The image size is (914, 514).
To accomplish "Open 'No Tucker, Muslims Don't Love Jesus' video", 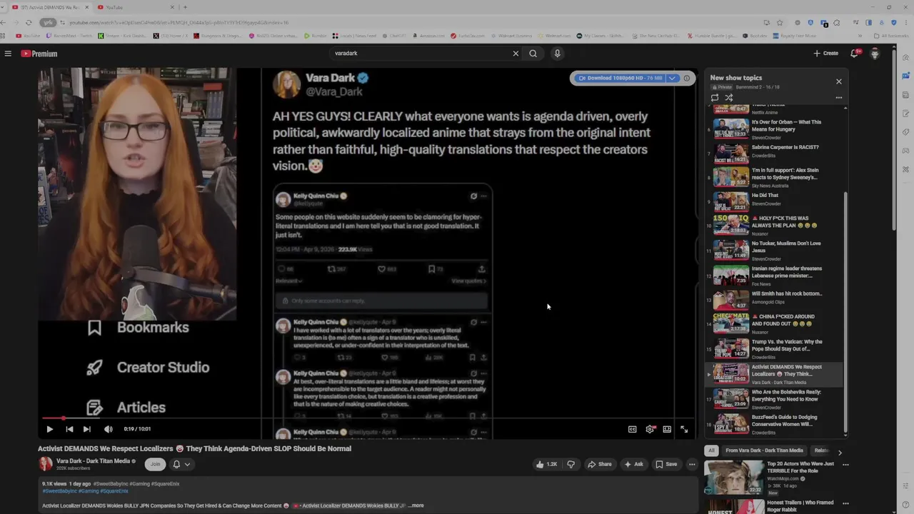I will click(x=776, y=249).
